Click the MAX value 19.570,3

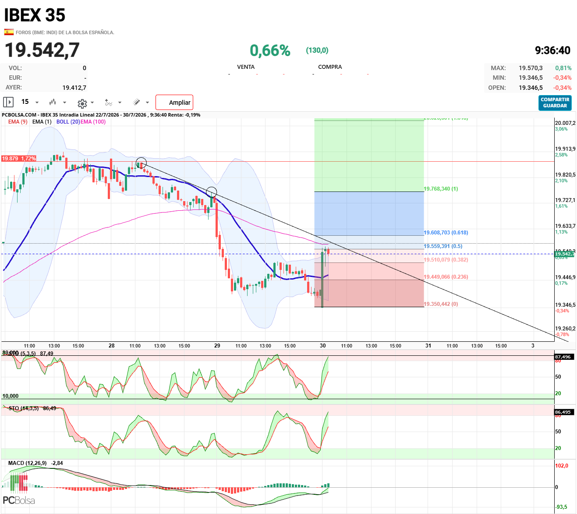(531, 68)
